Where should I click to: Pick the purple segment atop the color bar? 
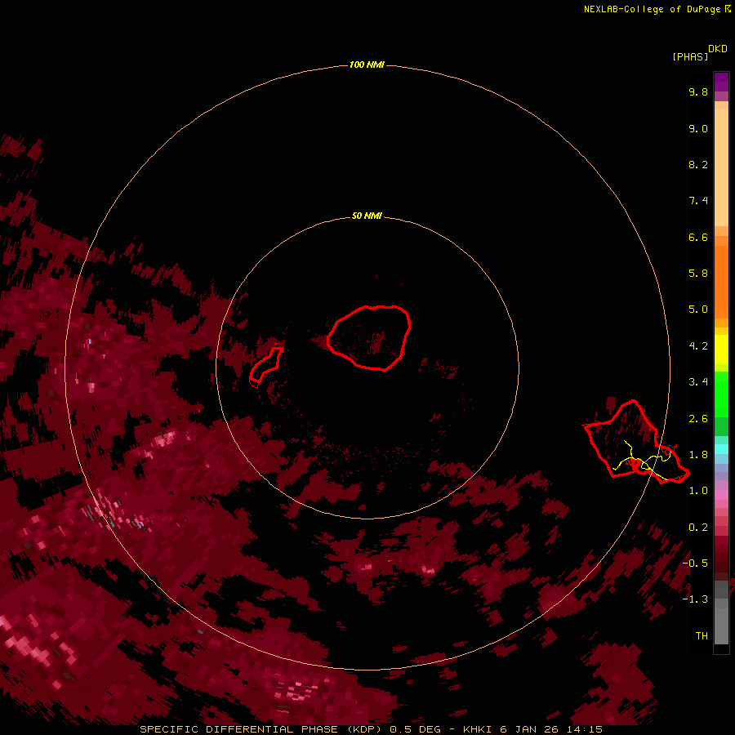pyautogui.click(x=721, y=82)
